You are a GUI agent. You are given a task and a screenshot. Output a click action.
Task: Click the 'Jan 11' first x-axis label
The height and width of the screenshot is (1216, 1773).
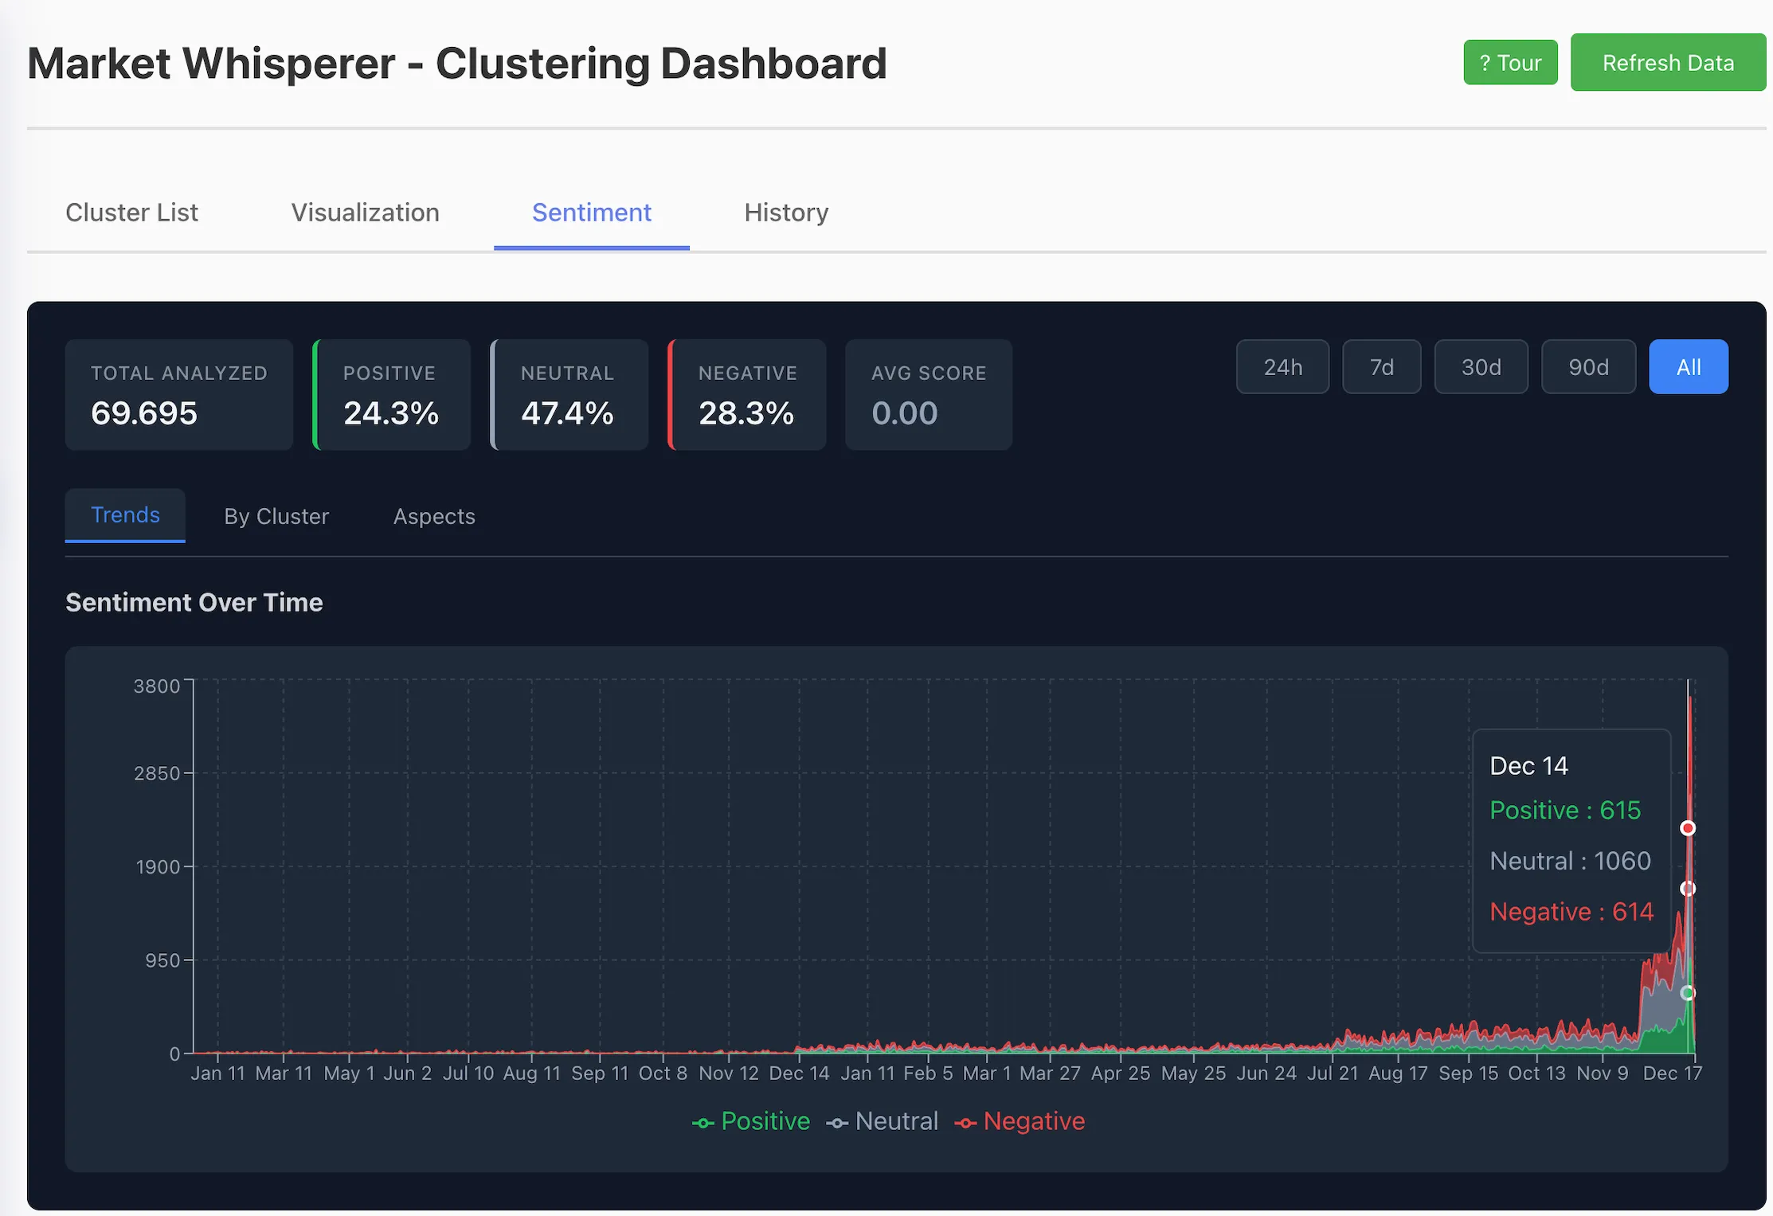tap(217, 1073)
